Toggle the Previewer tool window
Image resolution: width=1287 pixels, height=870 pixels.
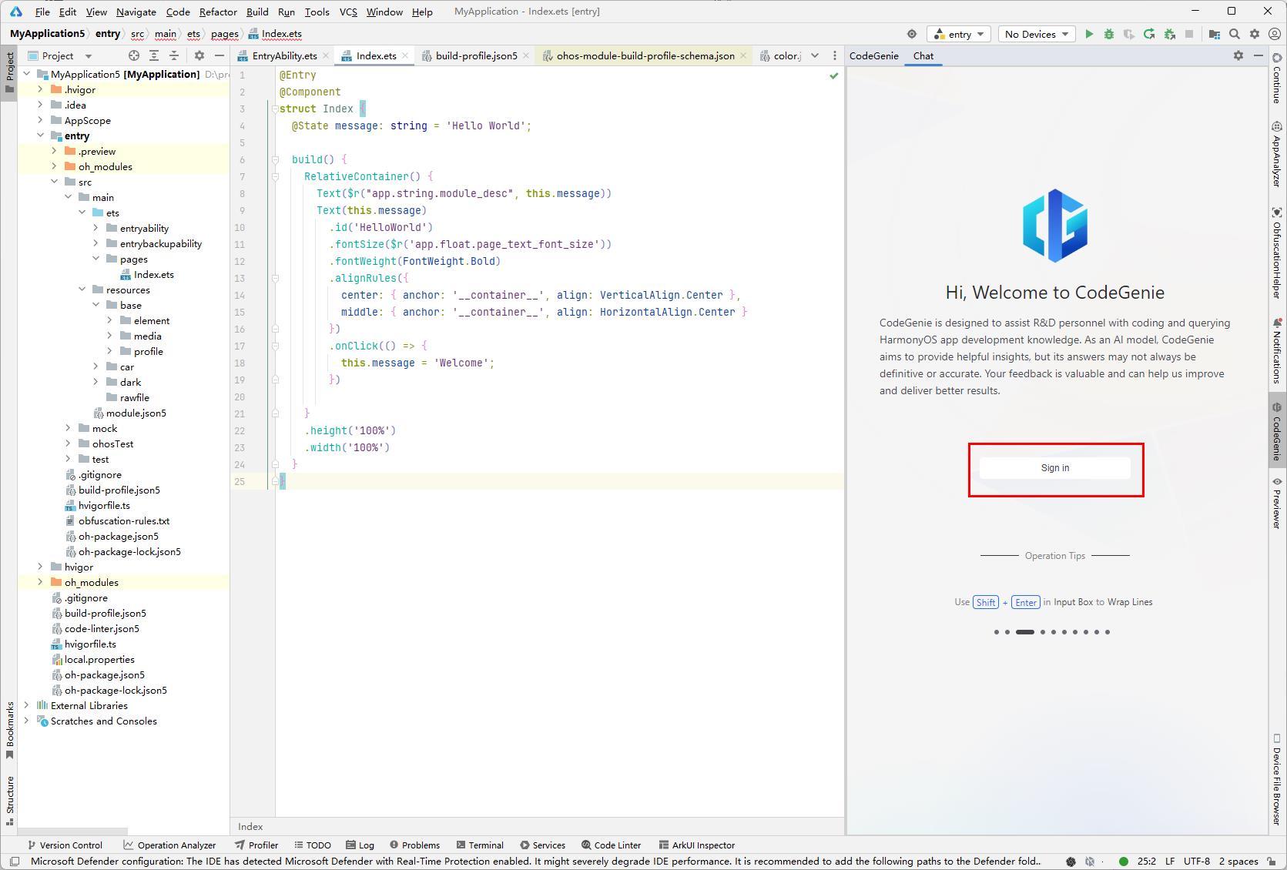click(x=1277, y=503)
